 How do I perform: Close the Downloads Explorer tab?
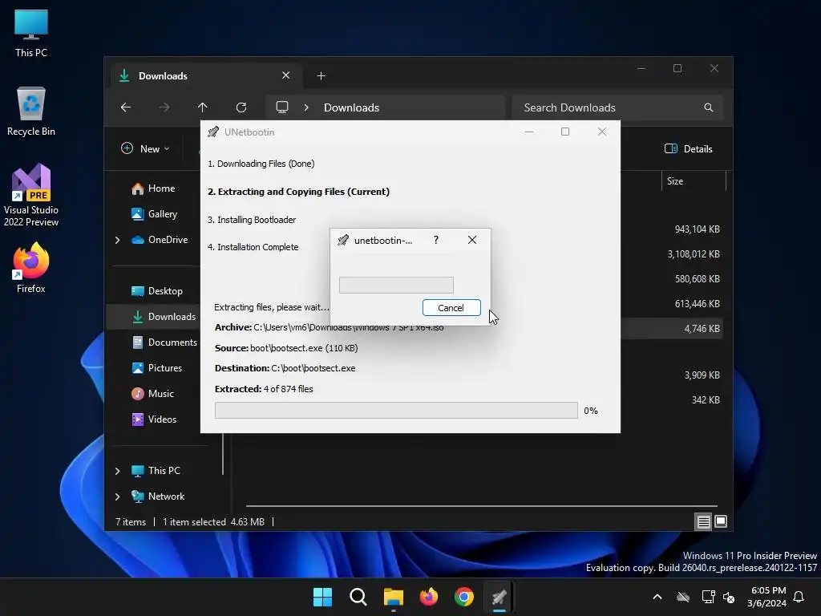click(286, 75)
